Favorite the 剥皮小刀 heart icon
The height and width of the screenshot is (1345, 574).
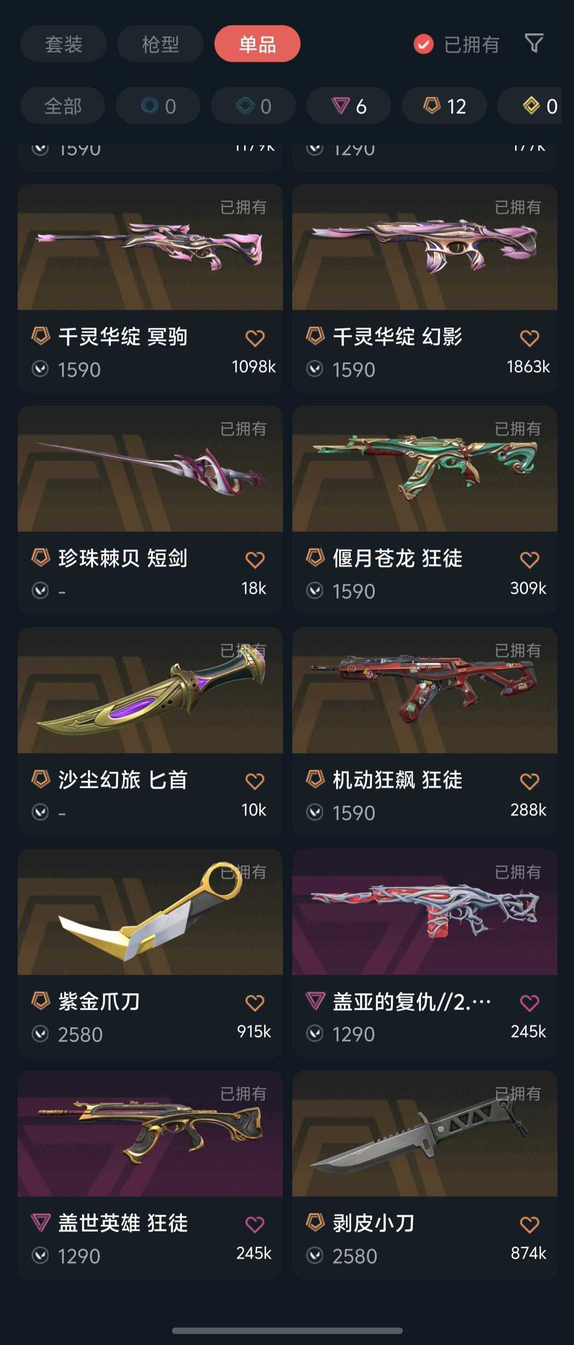tap(529, 1224)
